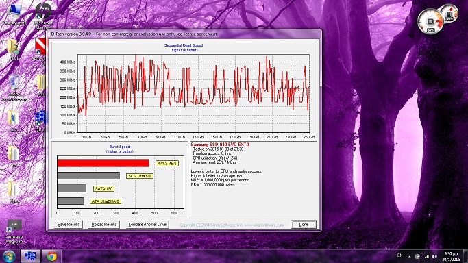Click the HD Tach taskbar icon

coord(30,256)
